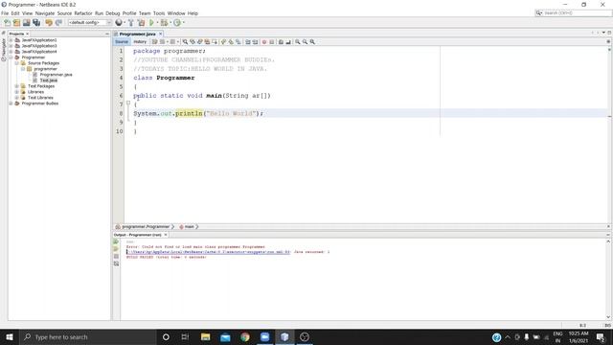613x345 pixels.
Task: Expand the Libraries node
Action: (17, 92)
